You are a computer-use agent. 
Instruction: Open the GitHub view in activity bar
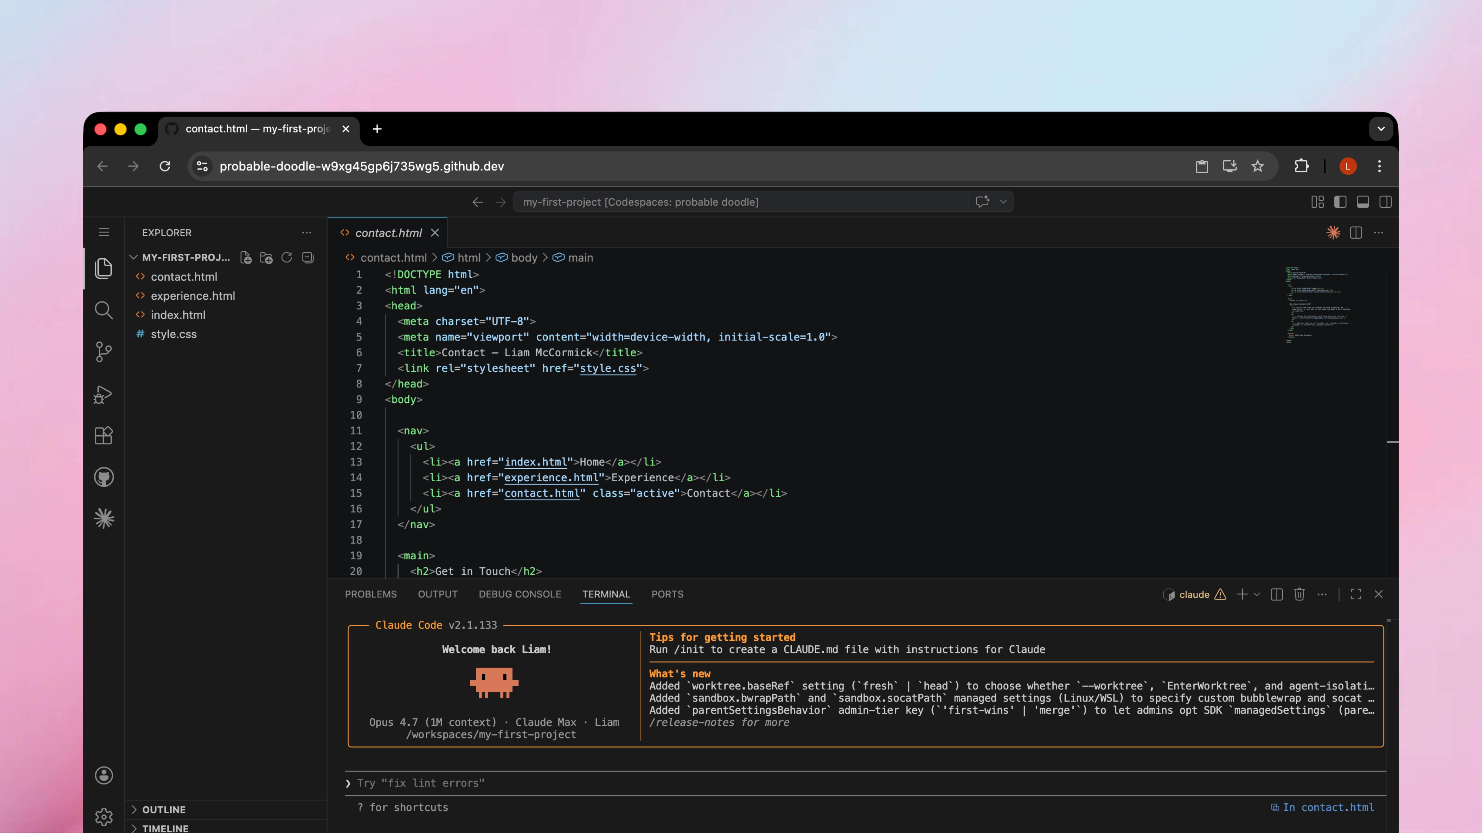[x=104, y=477]
